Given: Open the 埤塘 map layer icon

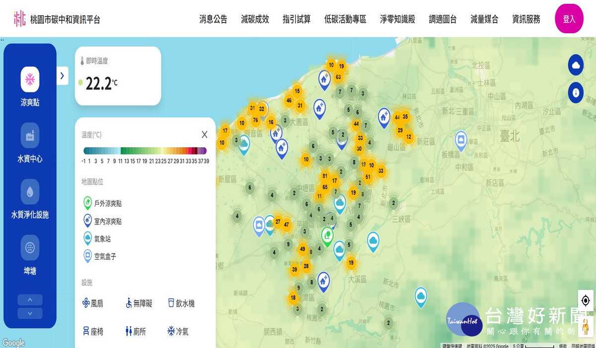Looking at the screenshot, I should pos(29,249).
